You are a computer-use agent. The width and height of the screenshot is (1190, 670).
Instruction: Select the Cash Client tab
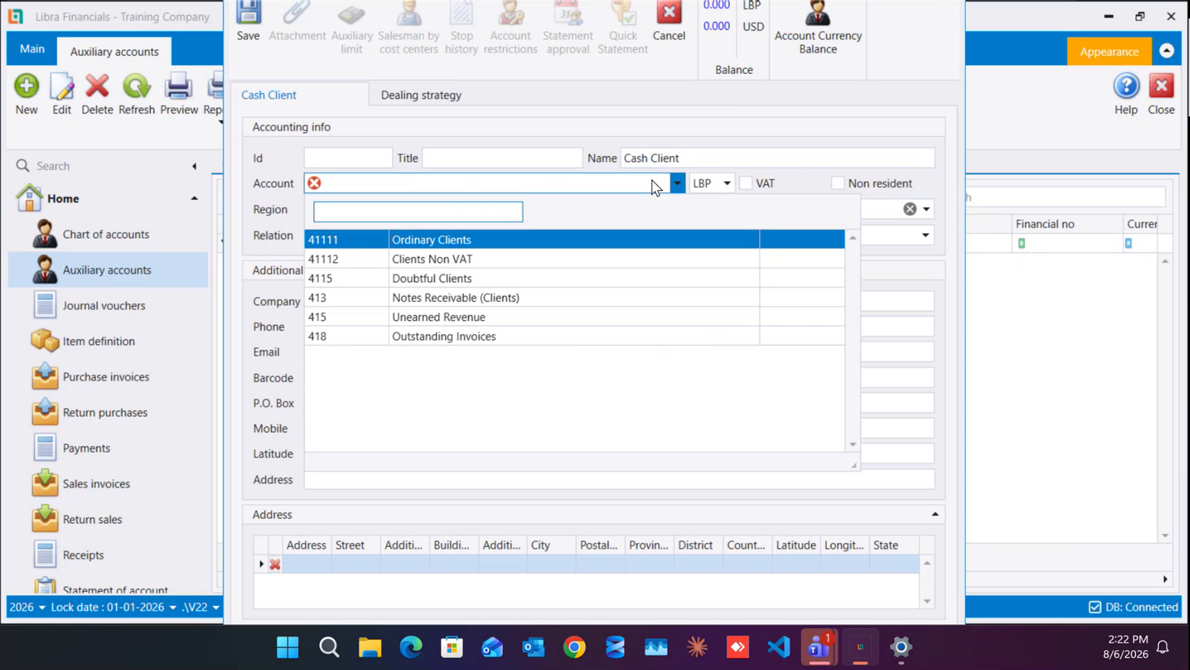(x=269, y=94)
